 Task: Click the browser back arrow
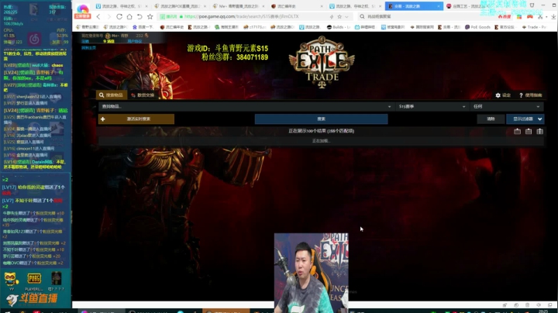point(98,17)
